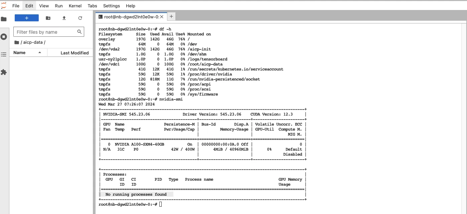This screenshot has height=214, width=467.
Task: Click the '/root/aicp-data' mount path
Action: coord(205,64)
